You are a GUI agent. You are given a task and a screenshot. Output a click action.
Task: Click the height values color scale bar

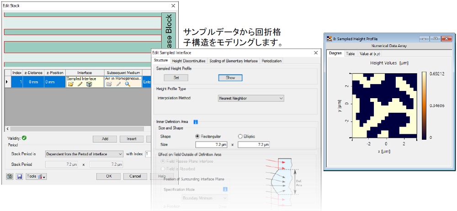pos(424,105)
